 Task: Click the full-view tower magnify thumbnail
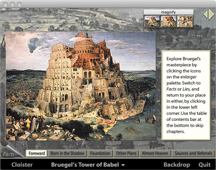point(152,21)
